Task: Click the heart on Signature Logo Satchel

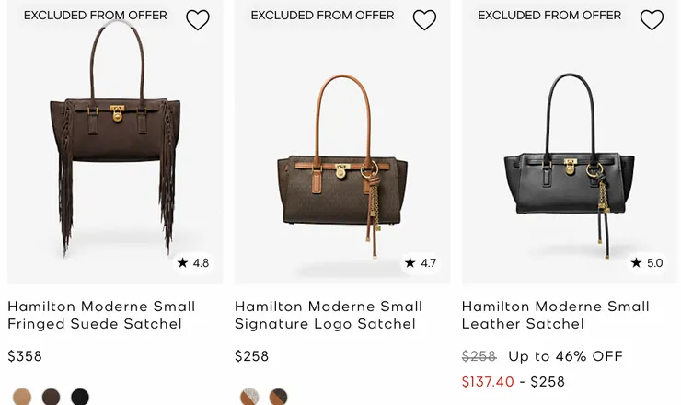Action: click(424, 19)
